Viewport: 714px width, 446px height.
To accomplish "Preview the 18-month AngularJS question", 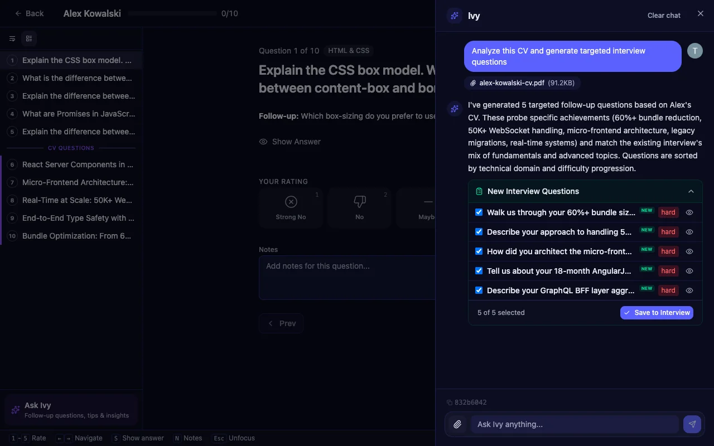I will click(x=689, y=271).
